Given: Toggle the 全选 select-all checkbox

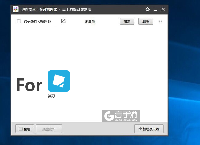Looking at the screenshot, I should [21, 129].
